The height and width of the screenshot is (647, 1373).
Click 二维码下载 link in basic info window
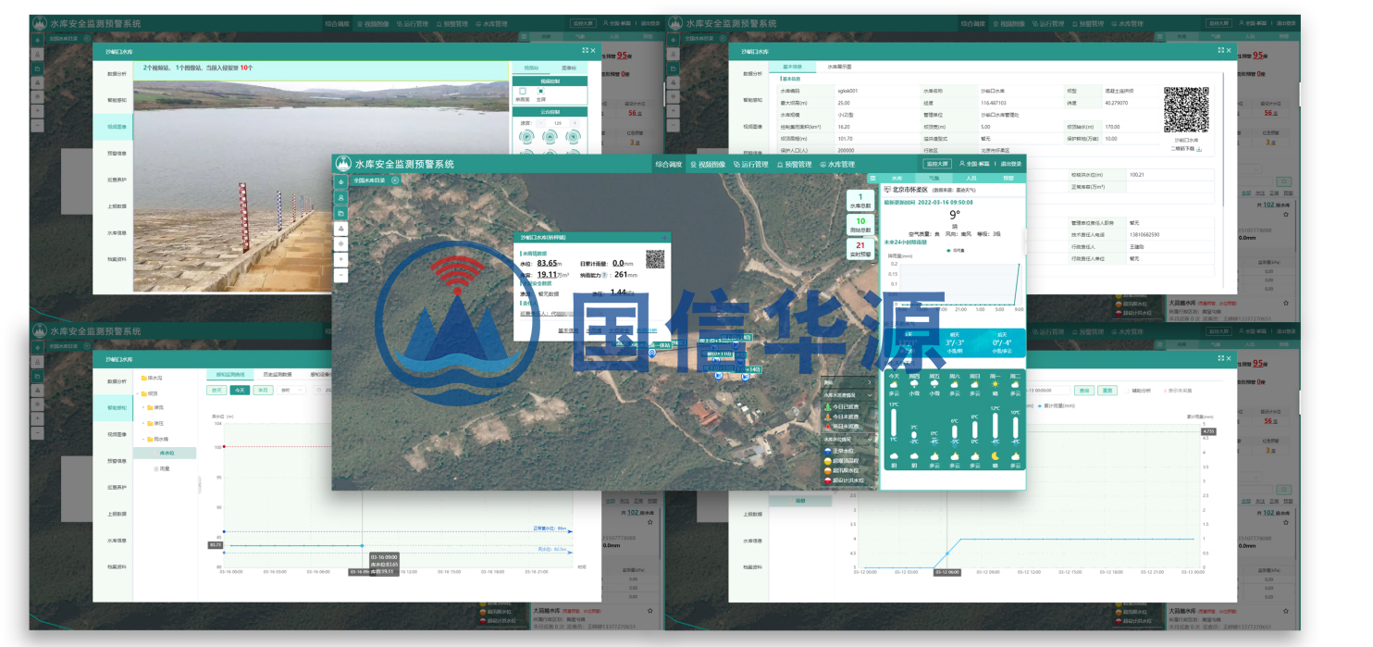1187,148
